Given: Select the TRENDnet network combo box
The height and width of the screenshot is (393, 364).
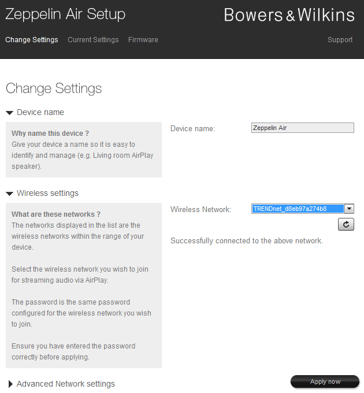Looking at the screenshot, I should [298, 209].
